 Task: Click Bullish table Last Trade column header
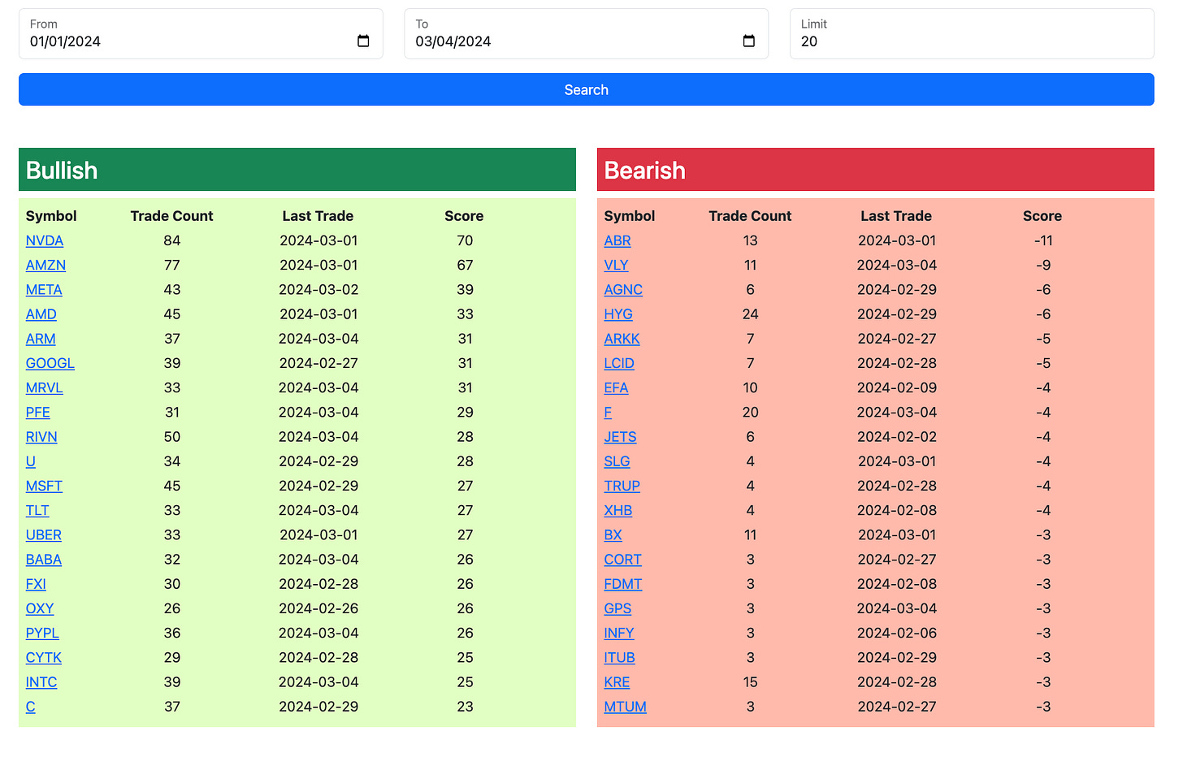coord(318,216)
